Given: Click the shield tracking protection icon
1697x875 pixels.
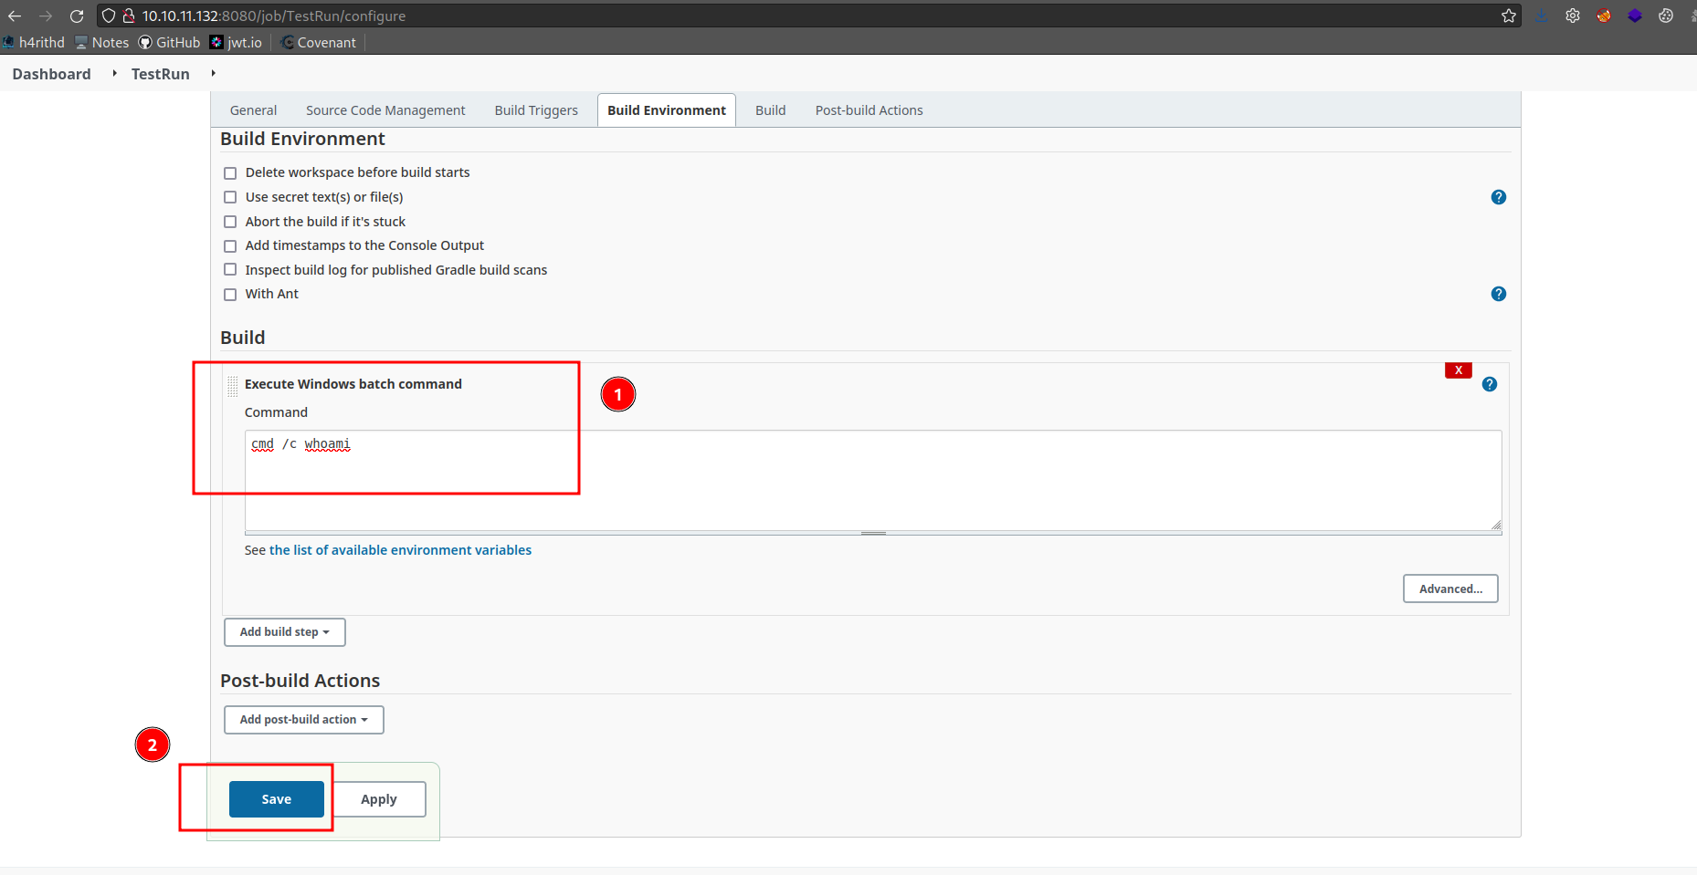Looking at the screenshot, I should point(109,16).
